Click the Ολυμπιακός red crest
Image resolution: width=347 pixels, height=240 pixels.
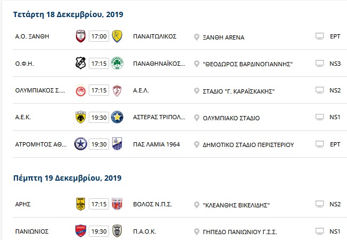click(81, 90)
